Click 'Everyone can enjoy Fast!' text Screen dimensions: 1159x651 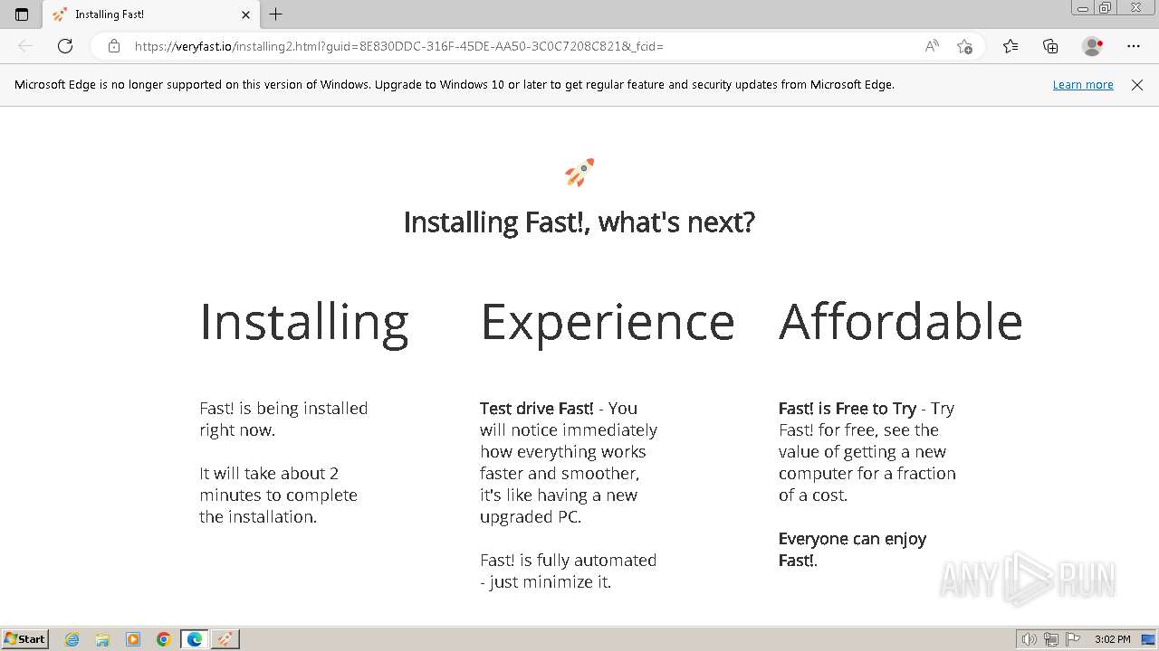click(852, 550)
